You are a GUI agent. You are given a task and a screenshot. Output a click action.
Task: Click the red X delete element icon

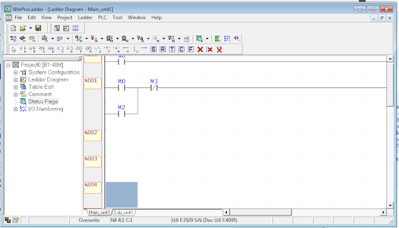click(200, 49)
